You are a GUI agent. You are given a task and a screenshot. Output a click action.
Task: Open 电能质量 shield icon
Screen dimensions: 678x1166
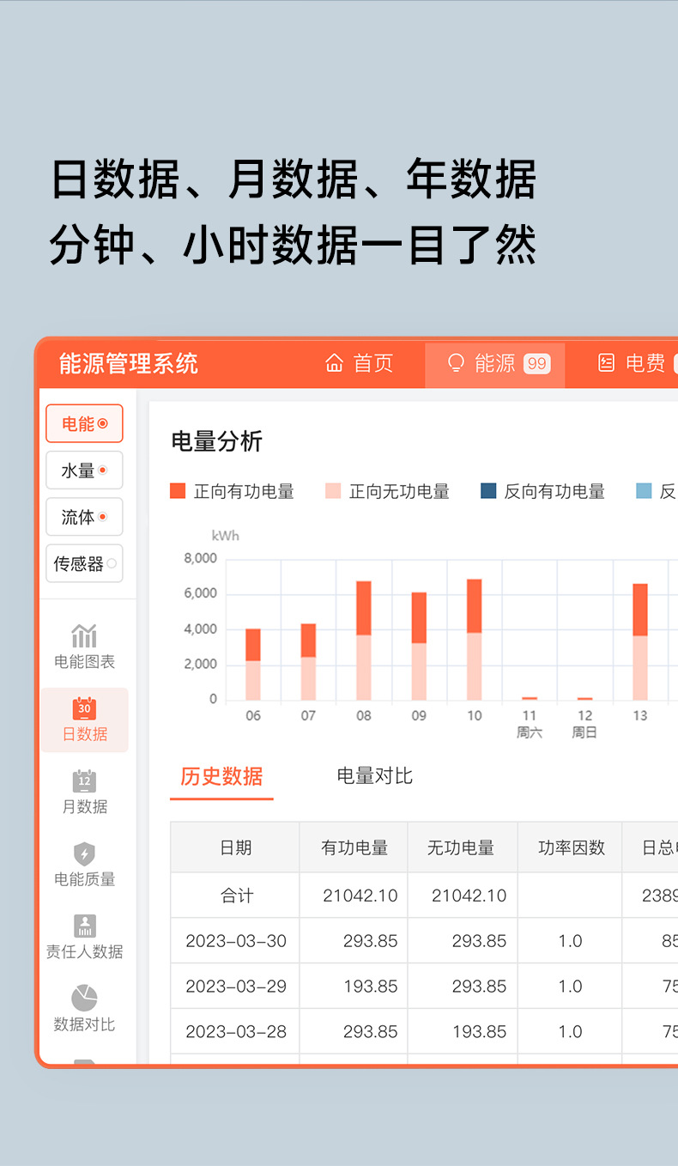[x=84, y=853]
